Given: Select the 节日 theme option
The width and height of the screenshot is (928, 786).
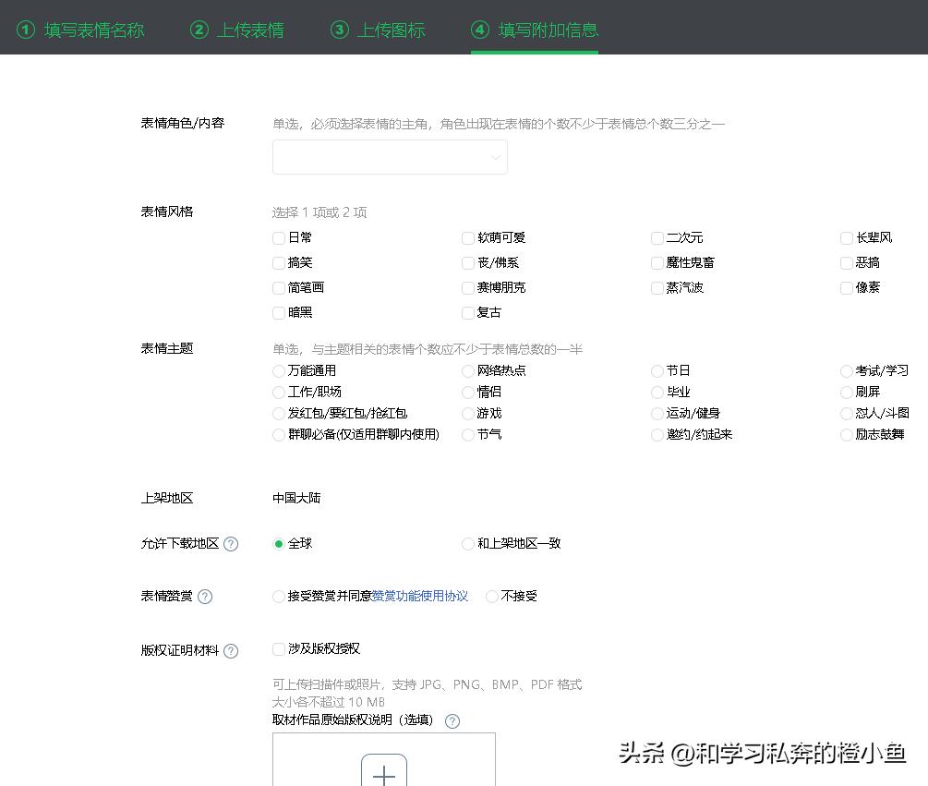Looking at the screenshot, I should point(657,370).
